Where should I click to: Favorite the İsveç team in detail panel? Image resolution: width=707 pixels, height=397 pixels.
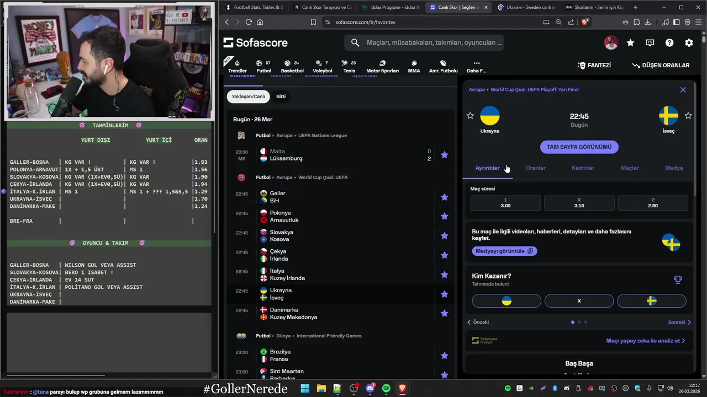click(x=688, y=115)
